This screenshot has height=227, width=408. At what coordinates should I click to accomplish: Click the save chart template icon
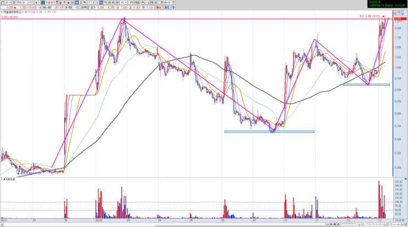[152, 2]
